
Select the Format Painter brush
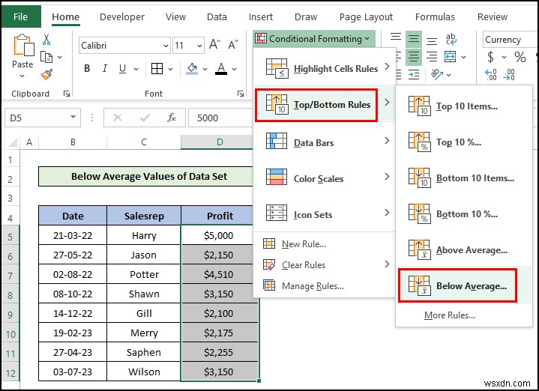(x=46, y=74)
